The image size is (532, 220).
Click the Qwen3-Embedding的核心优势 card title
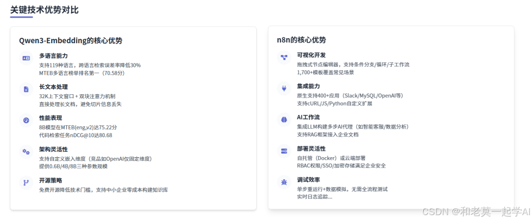(71, 41)
